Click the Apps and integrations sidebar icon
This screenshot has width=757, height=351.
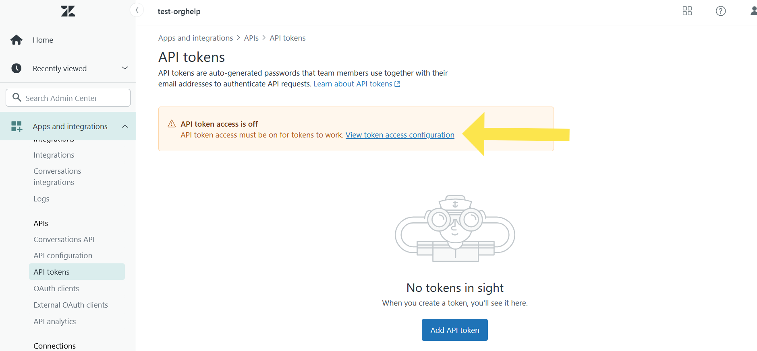pyautogui.click(x=17, y=126)
